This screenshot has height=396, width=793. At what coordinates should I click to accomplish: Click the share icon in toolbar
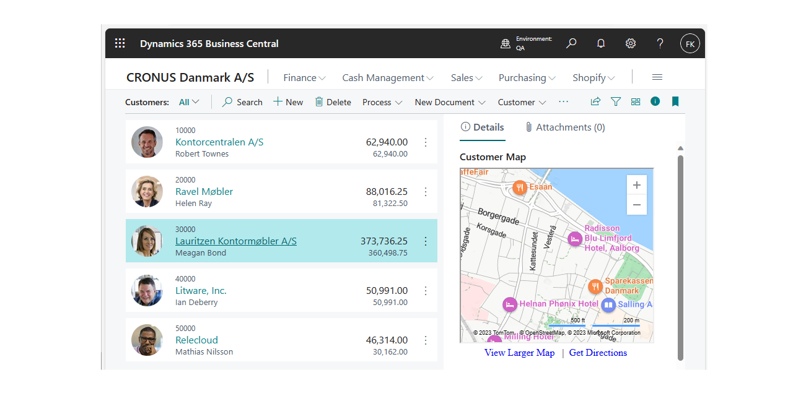tap(595, 101)
